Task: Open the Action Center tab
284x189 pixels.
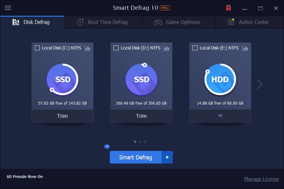Action: [250, 22]
